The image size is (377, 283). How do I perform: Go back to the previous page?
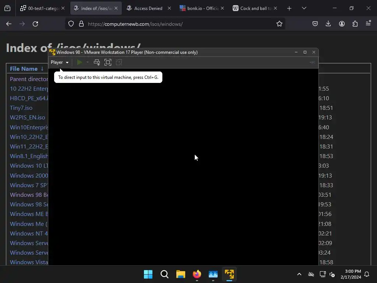click(x=9, y=24)
